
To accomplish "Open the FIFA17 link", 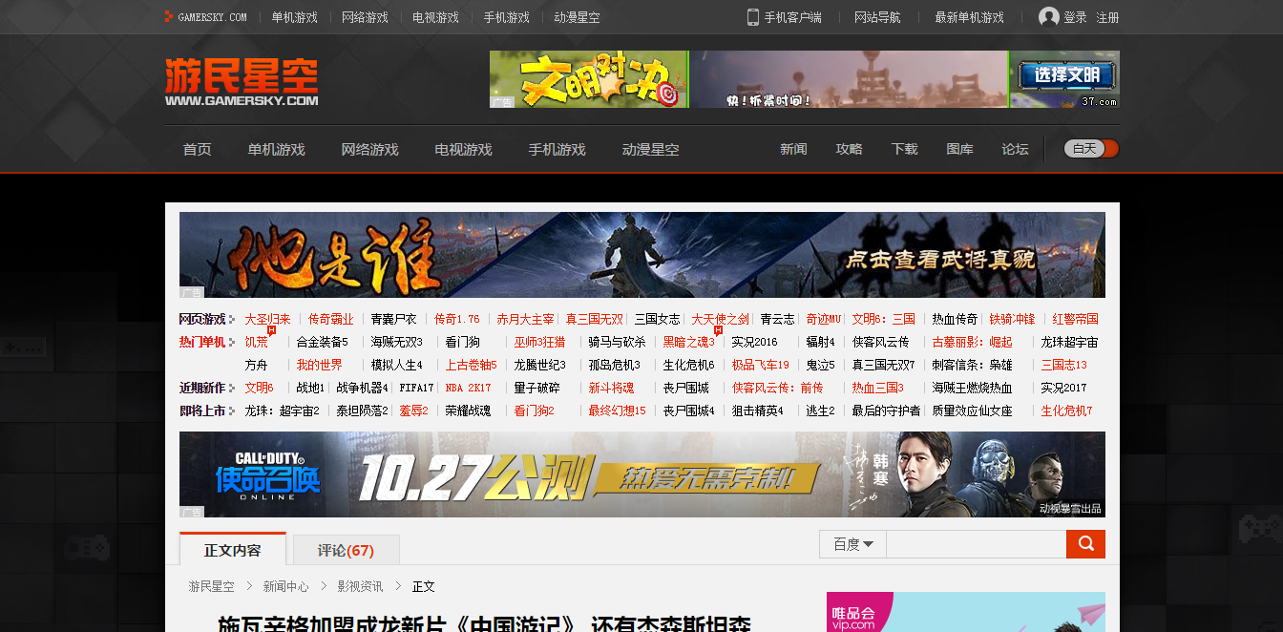I will (416, 388).
